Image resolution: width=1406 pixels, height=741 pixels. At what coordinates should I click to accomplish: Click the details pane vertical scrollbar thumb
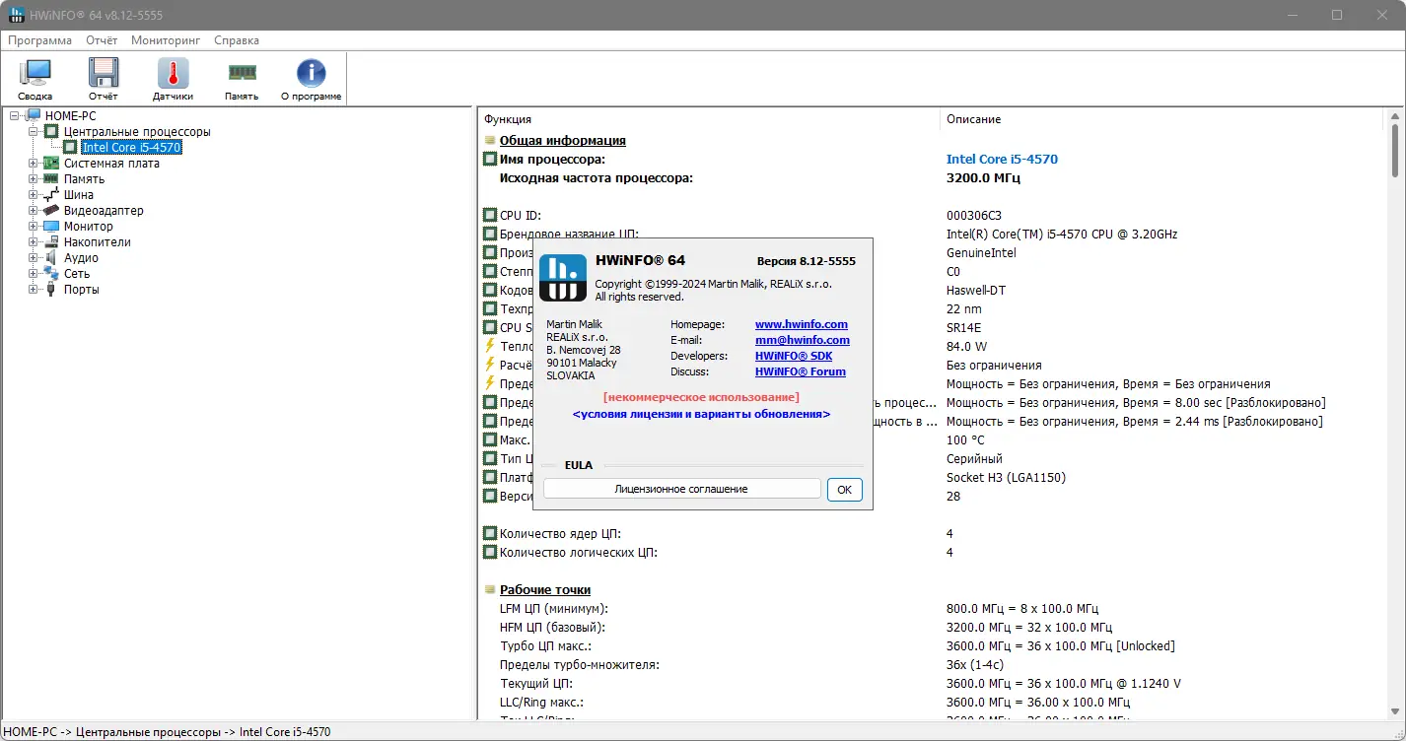1394,151
